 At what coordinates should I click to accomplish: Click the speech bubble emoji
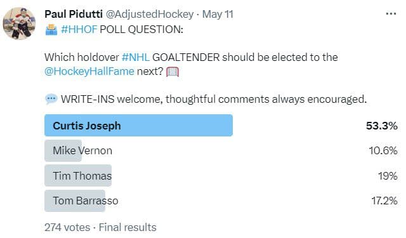coord(51,99)
